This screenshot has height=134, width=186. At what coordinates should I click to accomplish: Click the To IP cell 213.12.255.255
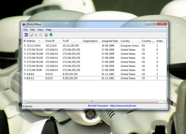pos(71,45)
